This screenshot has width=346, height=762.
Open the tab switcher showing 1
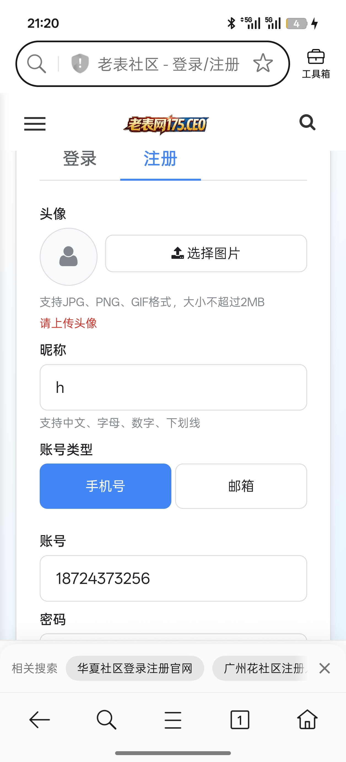[x=240, y=719]
